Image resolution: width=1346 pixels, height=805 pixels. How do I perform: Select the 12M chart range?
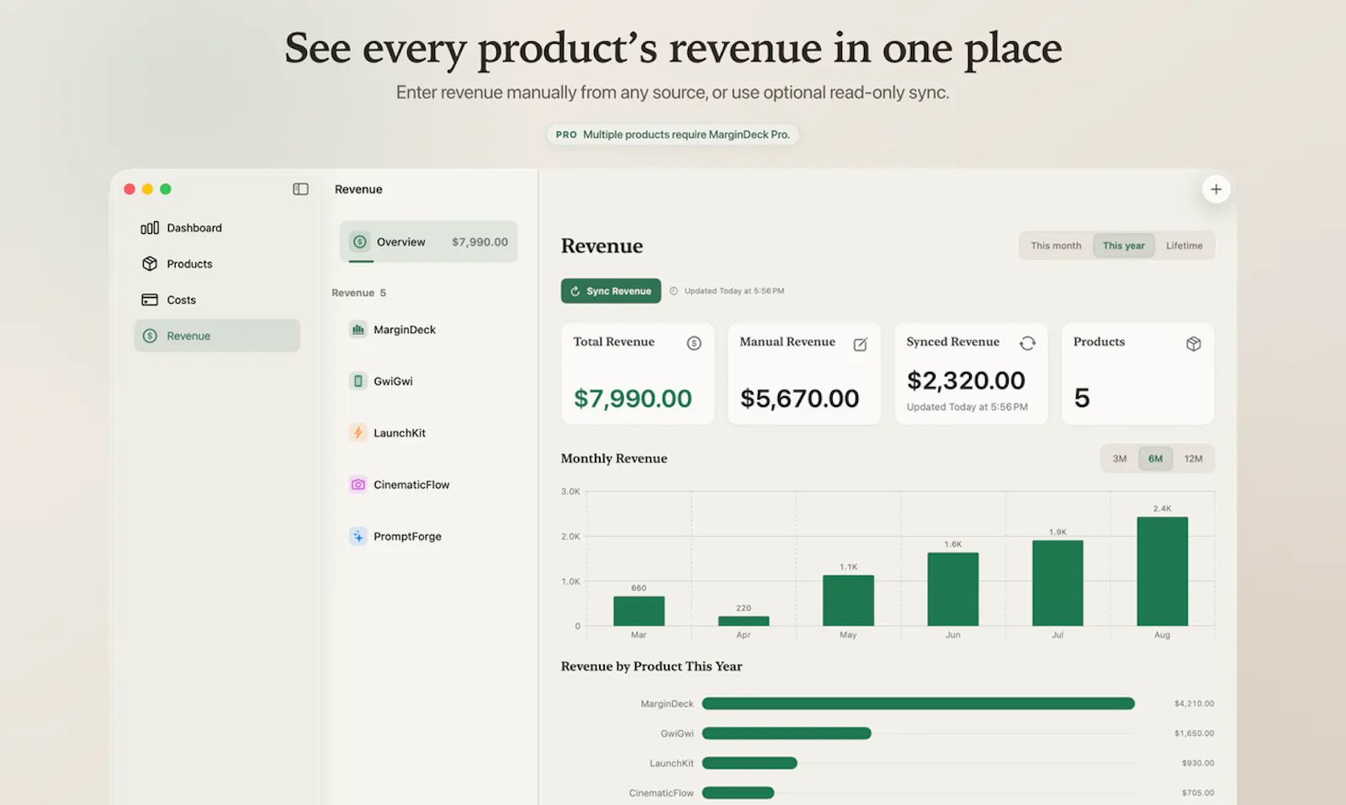(x=1193, y=458)
